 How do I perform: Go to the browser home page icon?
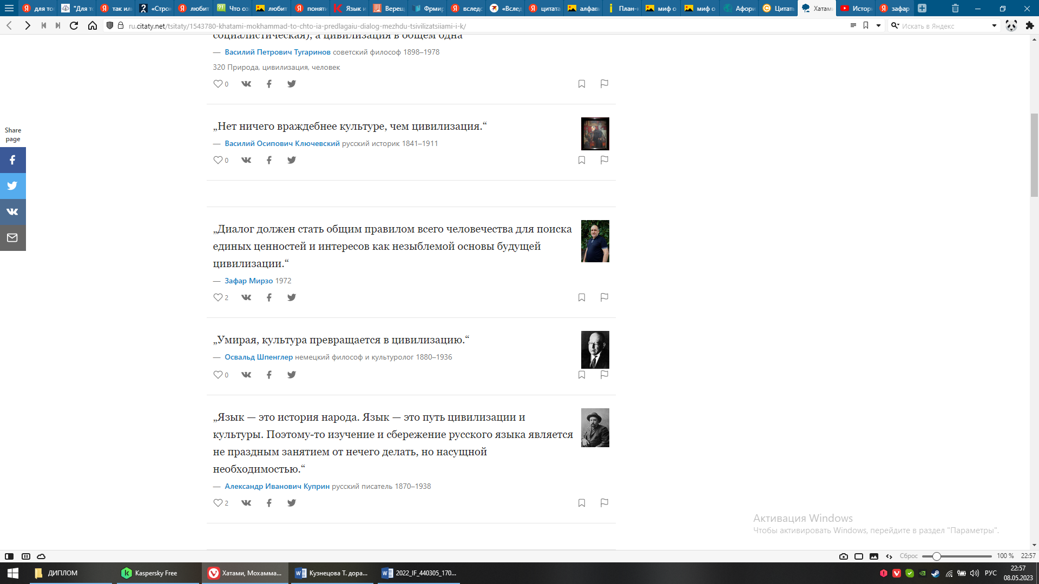(x=93, y=25)
